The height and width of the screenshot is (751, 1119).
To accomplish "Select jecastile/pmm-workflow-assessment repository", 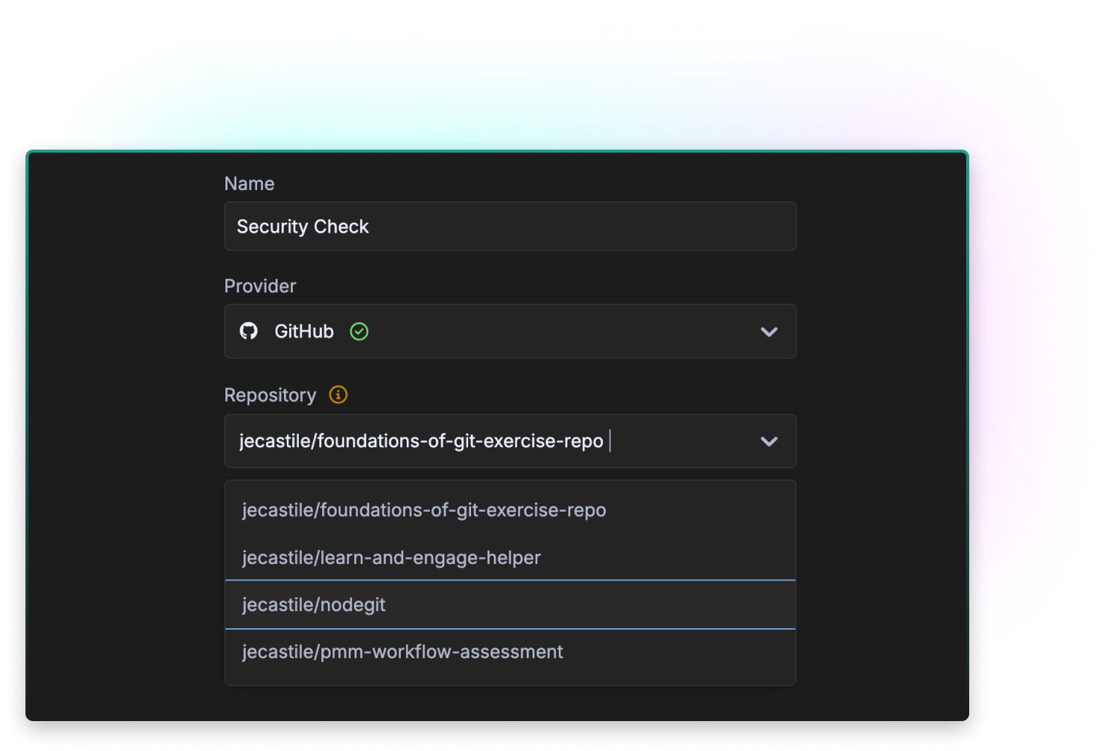I will click(402, 652).
